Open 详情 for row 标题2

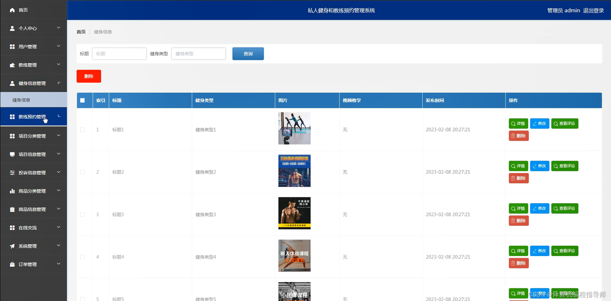518,166
